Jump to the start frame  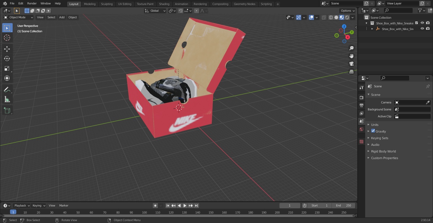pos(168,206)
